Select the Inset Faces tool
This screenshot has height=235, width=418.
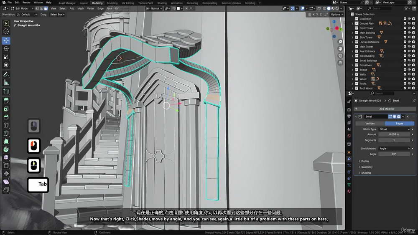click(x=6, y=109)
